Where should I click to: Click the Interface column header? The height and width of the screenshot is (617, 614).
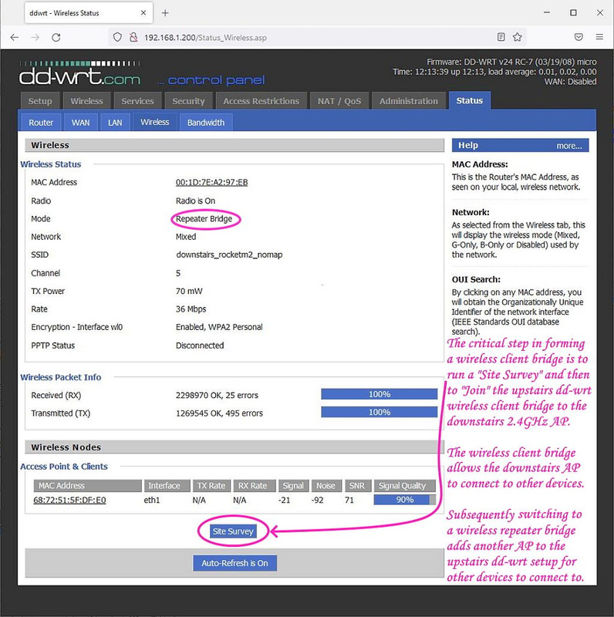[167, 486]
